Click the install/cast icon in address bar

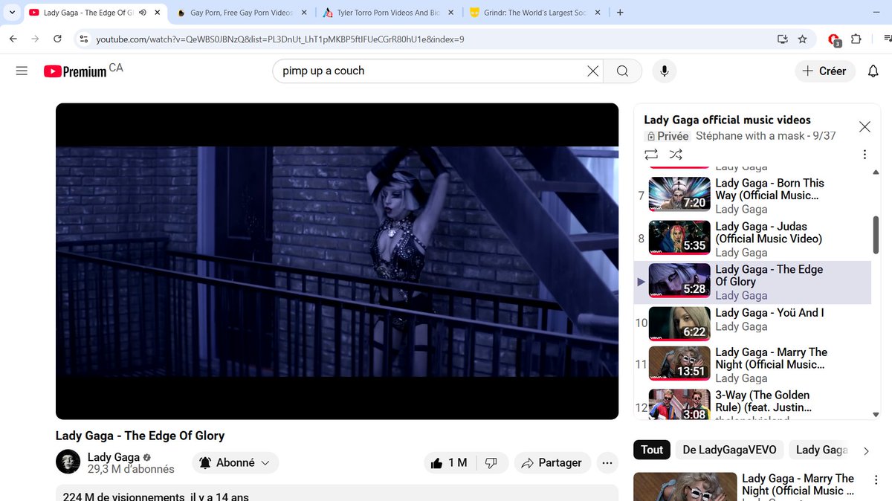(782, 39)
